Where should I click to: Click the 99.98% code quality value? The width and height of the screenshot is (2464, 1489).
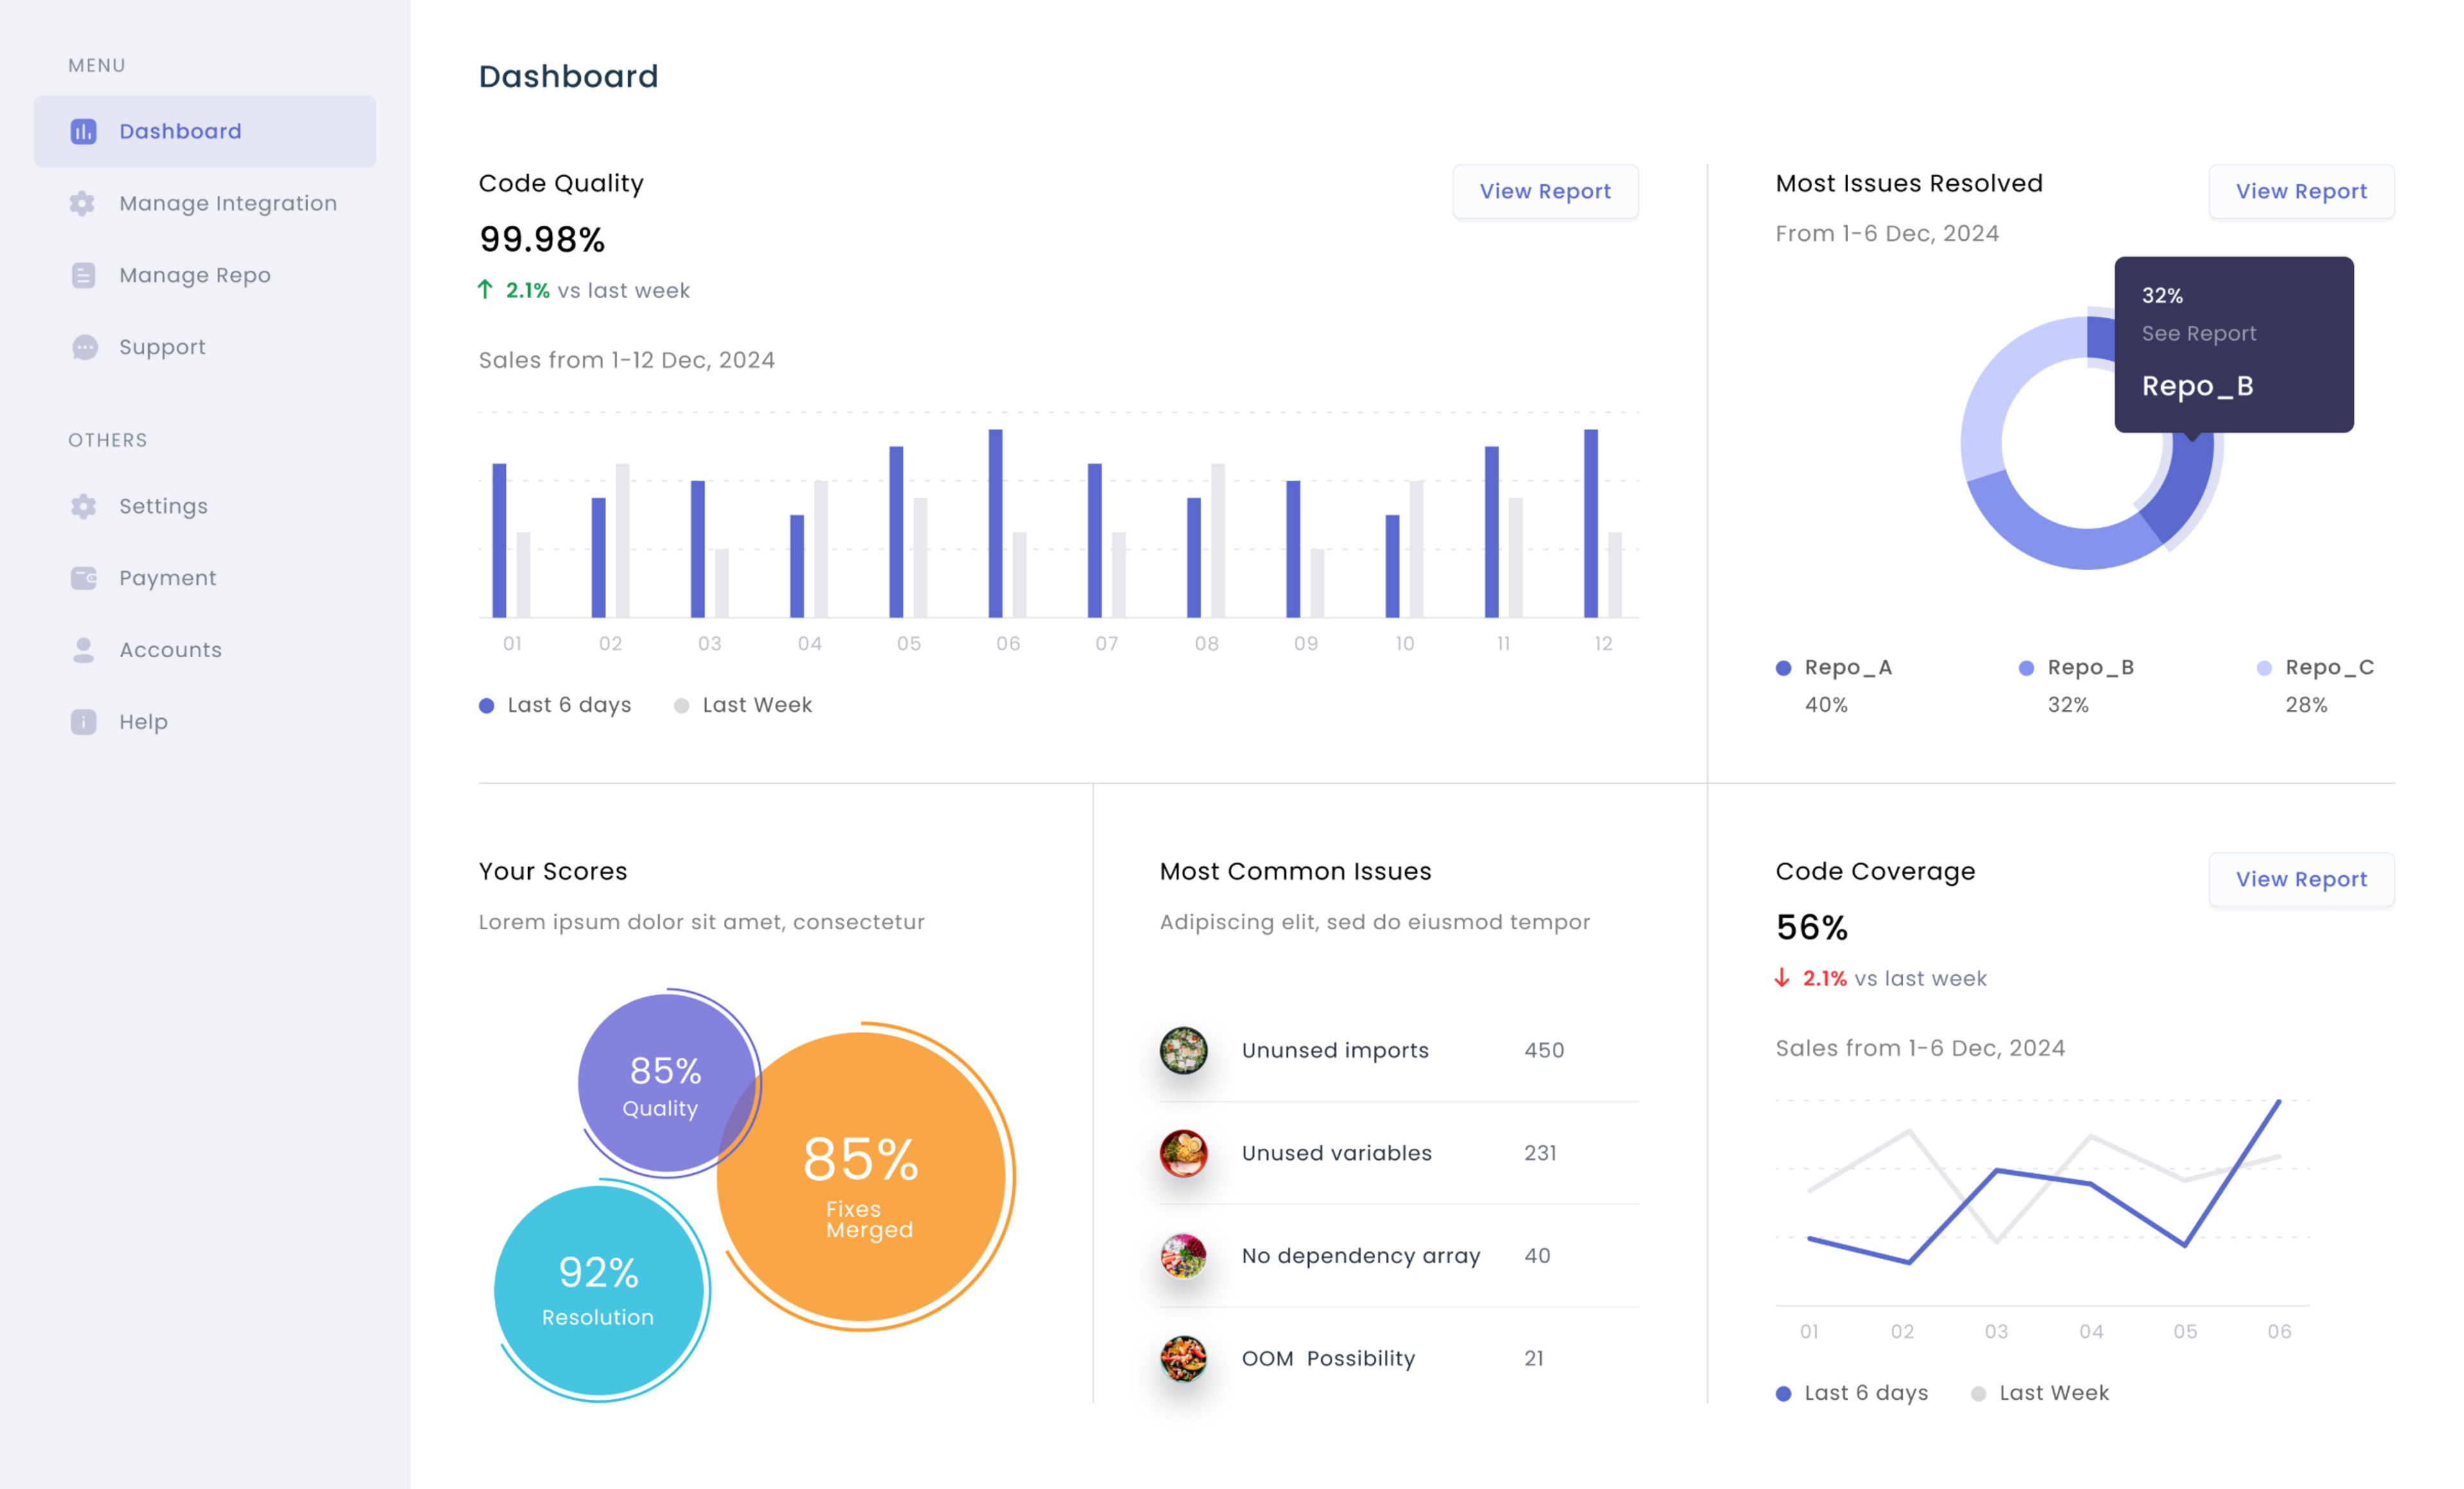[x=542, y=240]
